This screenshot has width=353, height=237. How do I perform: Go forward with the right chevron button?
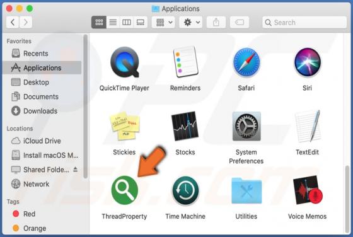[26, 22]
